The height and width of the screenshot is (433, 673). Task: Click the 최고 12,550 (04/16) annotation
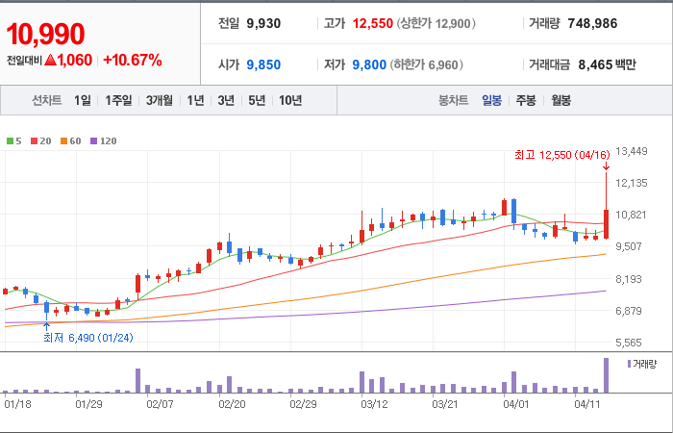562,155
